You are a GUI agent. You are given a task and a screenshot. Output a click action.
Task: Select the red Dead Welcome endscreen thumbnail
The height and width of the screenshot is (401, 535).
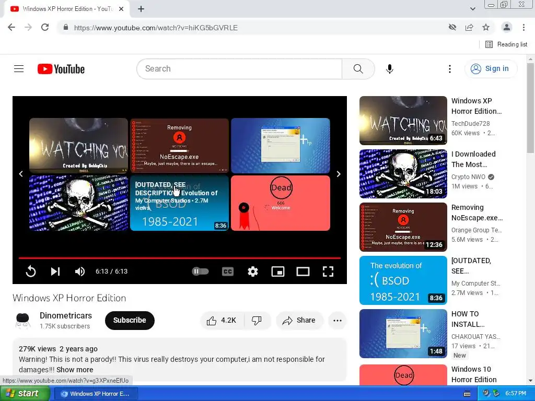point(281,203)
